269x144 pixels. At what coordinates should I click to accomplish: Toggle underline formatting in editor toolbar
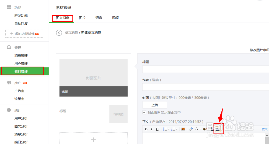[157, 129]
